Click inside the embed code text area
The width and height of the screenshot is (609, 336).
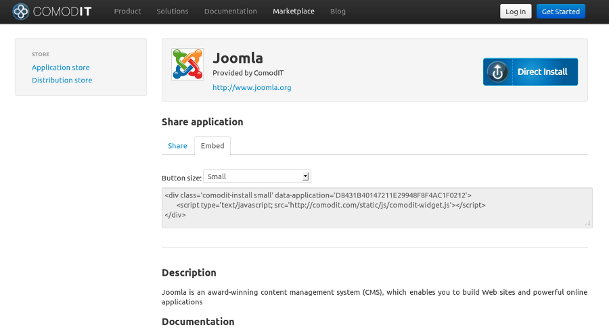click(x=377, y=208)
